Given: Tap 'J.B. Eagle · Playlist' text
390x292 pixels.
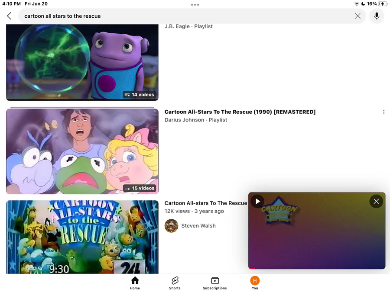Looking at the screenshot, I should tap(188, 26).
